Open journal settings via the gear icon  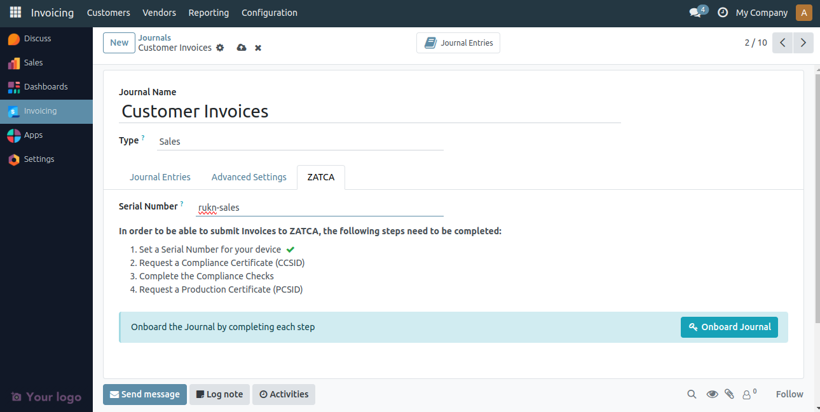coord(220,48)
